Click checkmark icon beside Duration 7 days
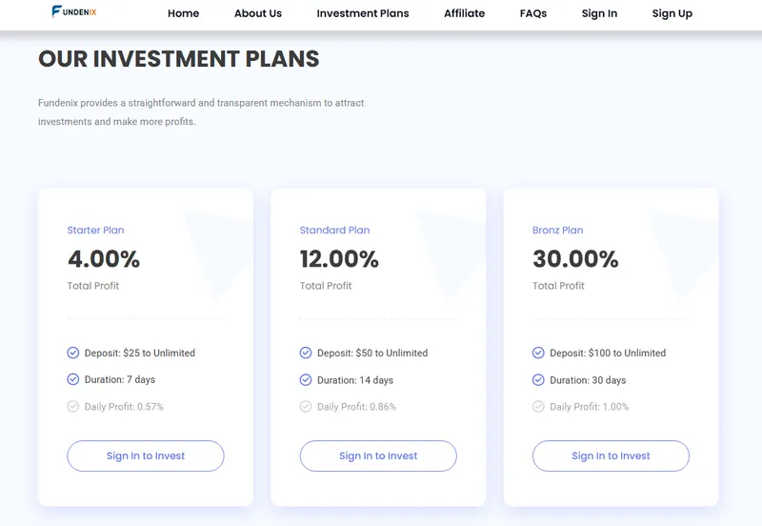This screenshot has height=526, width=762. click(73, 379)
